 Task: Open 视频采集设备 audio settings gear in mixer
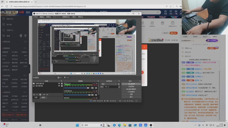coord(96,95)
